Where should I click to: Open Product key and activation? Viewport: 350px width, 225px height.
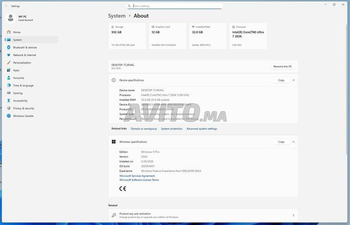[203, 215]
